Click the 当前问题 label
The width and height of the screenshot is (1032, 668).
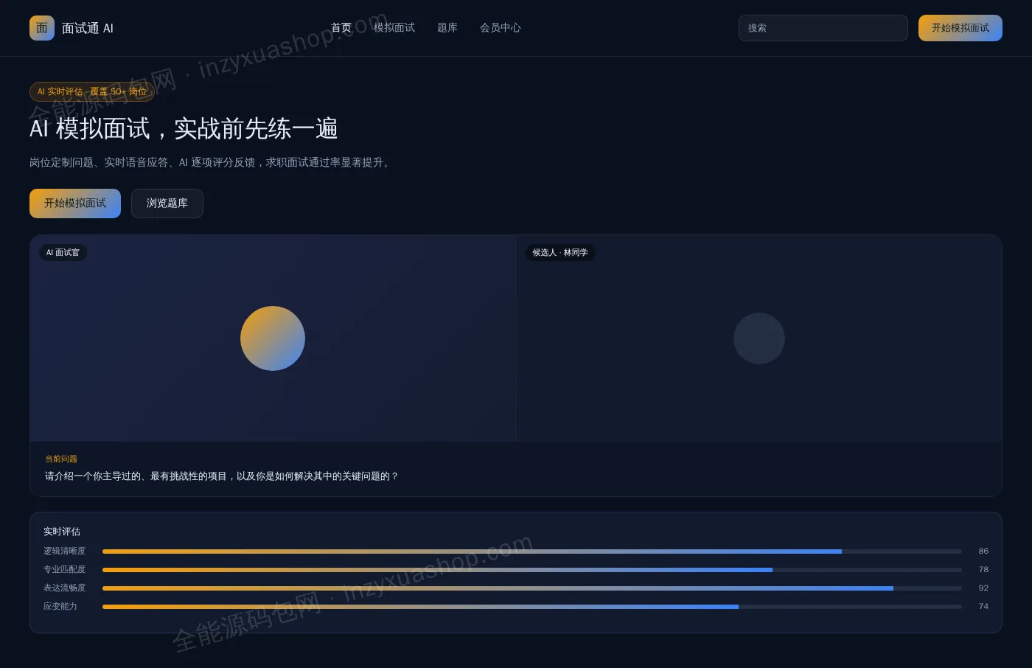(61, 459)
